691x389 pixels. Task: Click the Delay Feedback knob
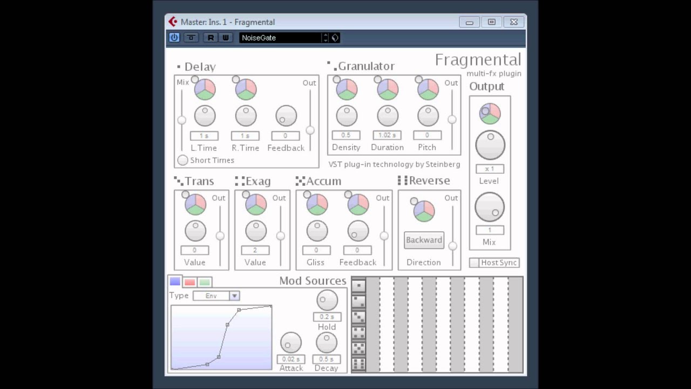coord(286,116)
